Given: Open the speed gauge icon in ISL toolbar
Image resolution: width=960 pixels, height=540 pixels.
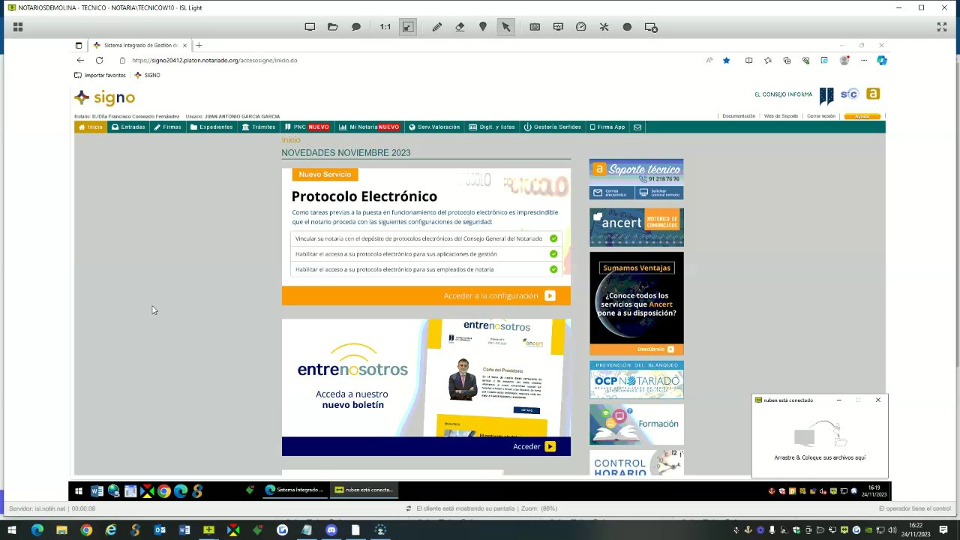Looking at the screenshot, I should [x=580, y=27].
